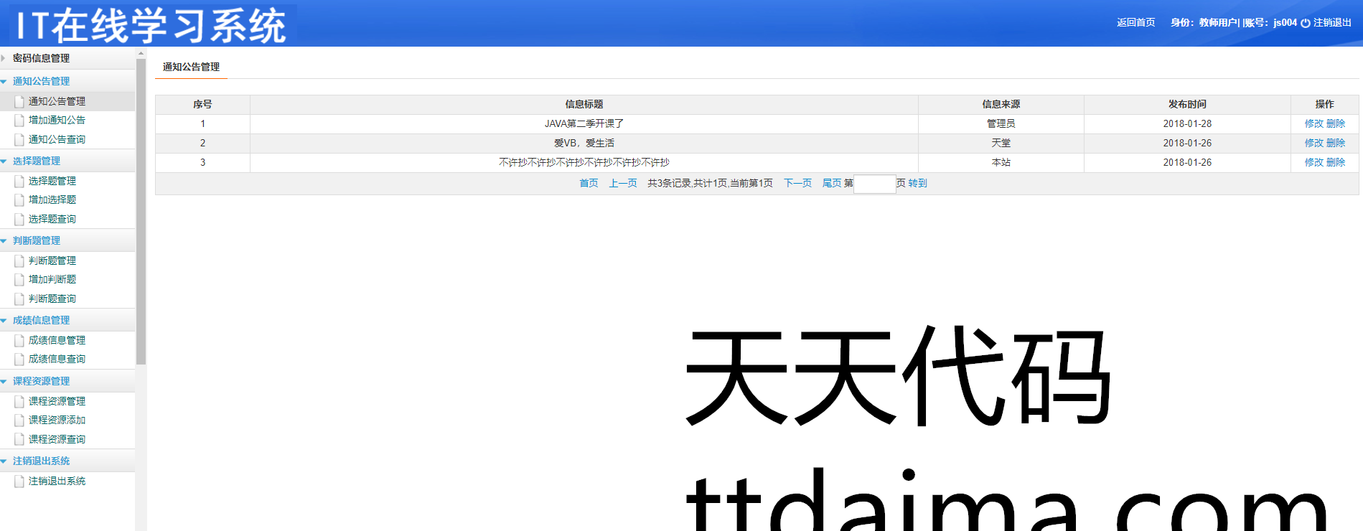Click the page icon beside 注销退出系统 item
Screen dimensions: 1363x531
pyautogui.click(x=19, y=481)
